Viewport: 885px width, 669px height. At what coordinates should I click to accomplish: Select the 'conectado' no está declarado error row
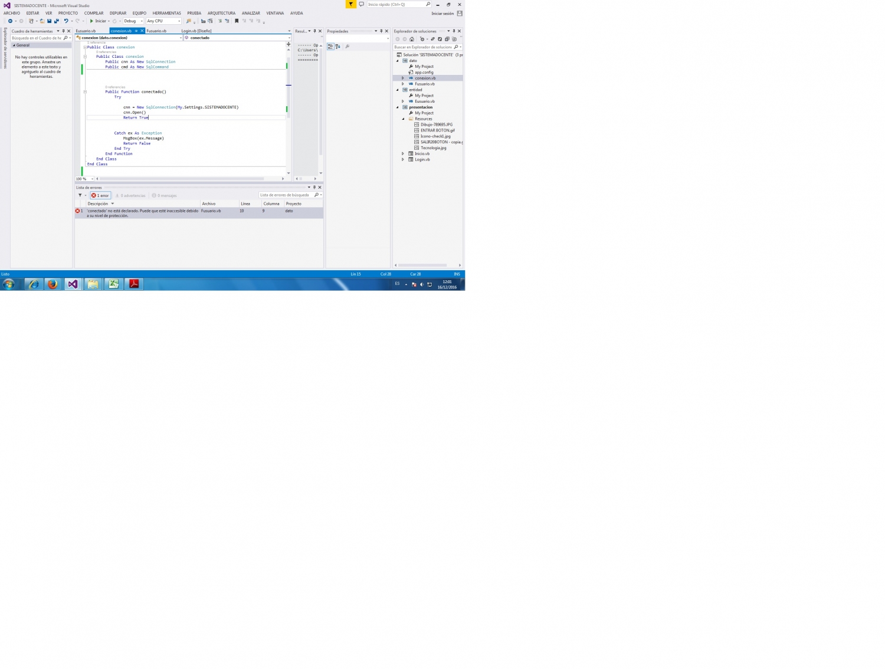(x=199, y=213)
